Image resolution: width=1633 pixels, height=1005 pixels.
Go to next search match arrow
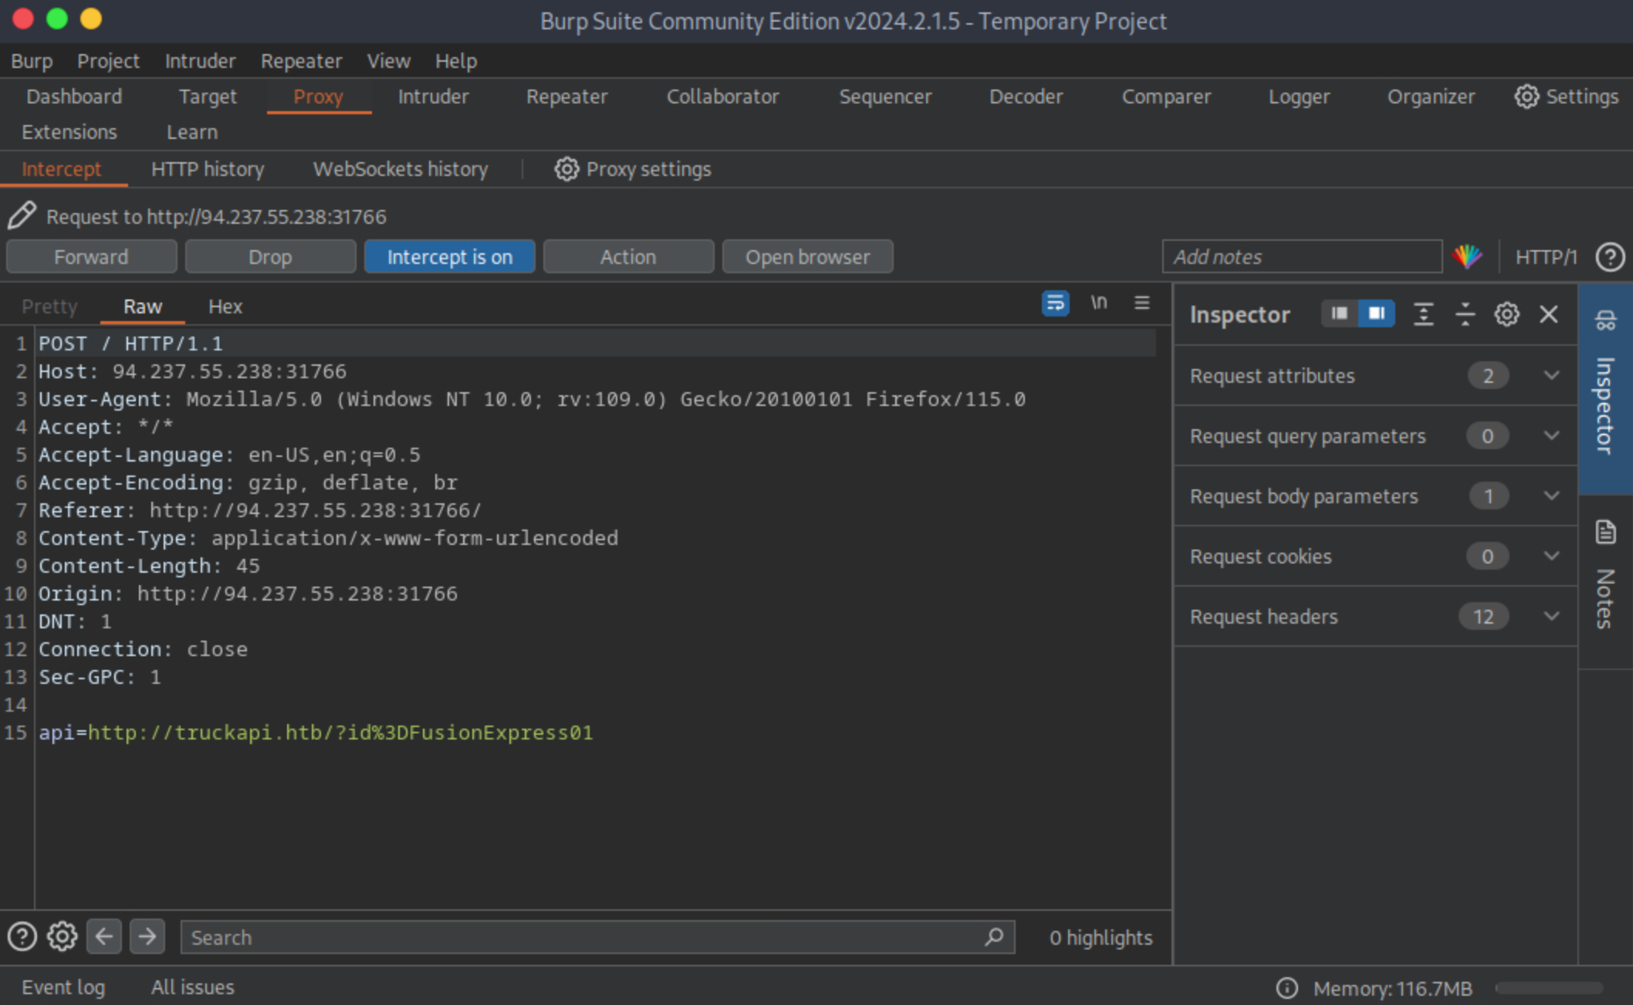click(147, 937)
